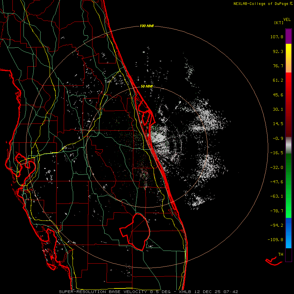
Task: Click the 100 NMI range ring label
Action: [x=147, y=26]
